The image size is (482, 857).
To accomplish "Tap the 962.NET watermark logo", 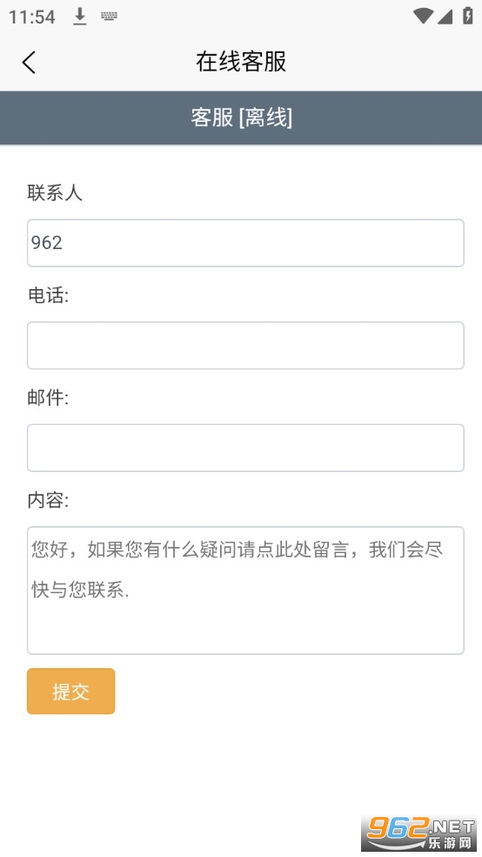I will (x=419, y=833).
